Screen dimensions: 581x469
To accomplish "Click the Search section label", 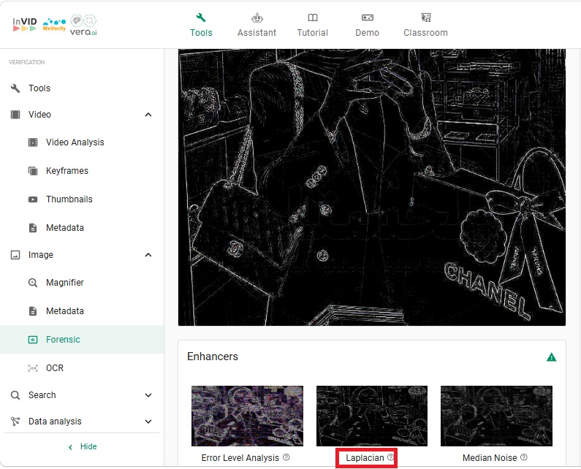I will pos(42,395).
